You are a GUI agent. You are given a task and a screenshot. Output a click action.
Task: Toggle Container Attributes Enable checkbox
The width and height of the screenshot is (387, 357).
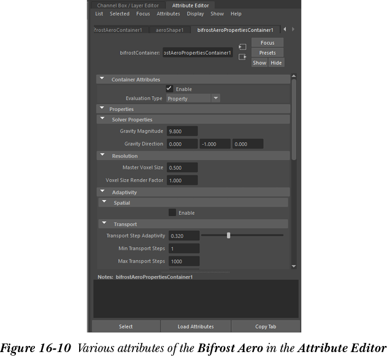point(169,88)
